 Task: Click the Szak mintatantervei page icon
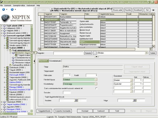point(10,50)
